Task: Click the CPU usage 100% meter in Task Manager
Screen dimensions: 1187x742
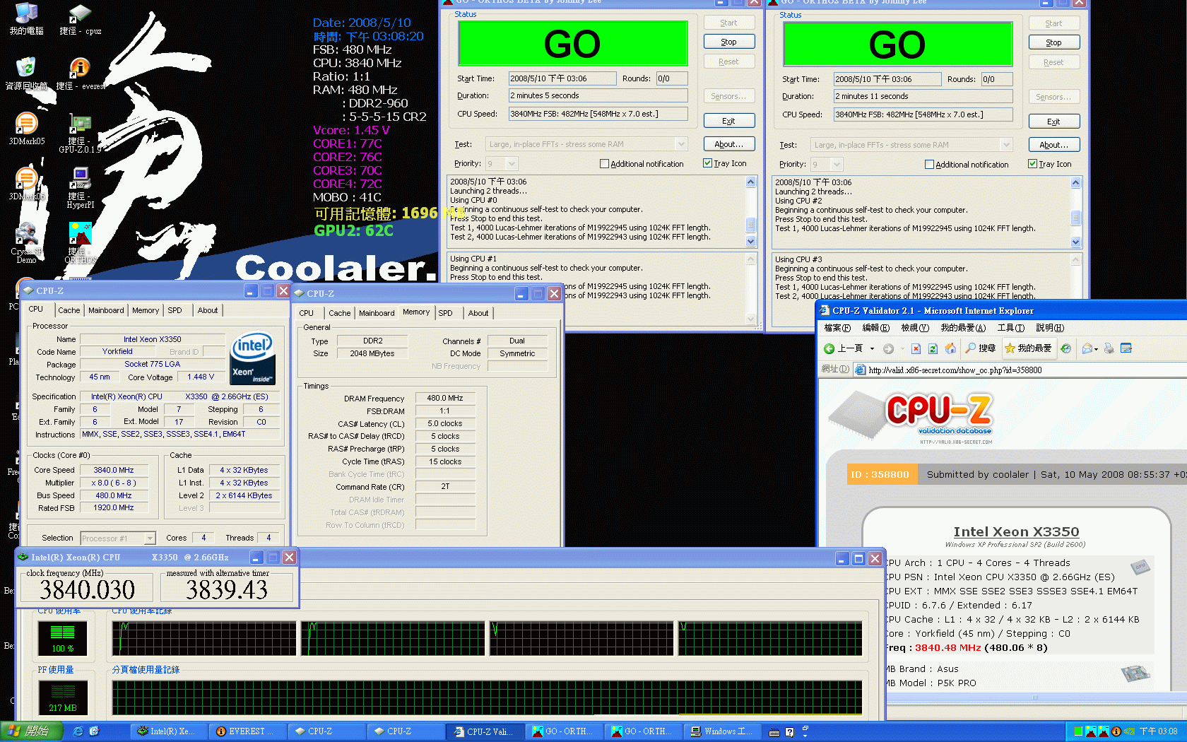Action: tap(62, 638)
